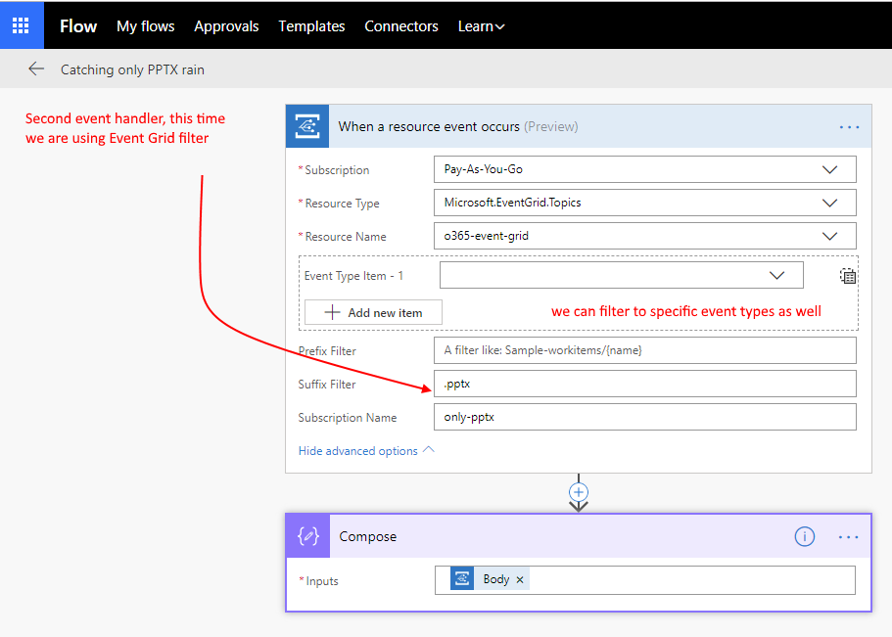Click the back arrow beside flow title

[x=36, y=68]
